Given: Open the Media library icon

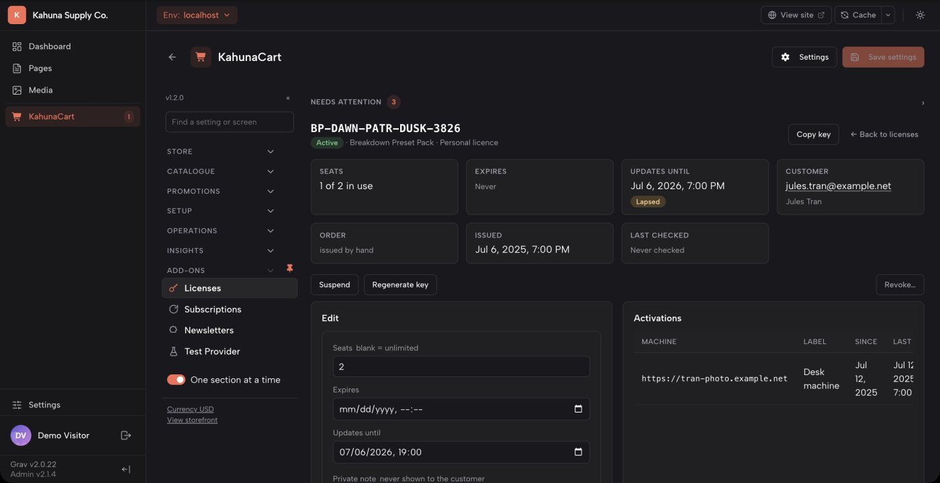Looking at the screenshot, I should pos(17,90).
